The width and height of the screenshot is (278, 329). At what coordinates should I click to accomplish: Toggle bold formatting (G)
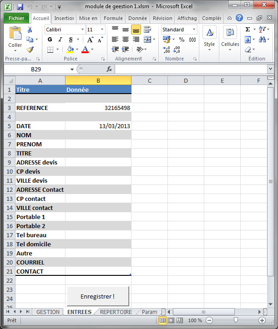click(50, 40)
